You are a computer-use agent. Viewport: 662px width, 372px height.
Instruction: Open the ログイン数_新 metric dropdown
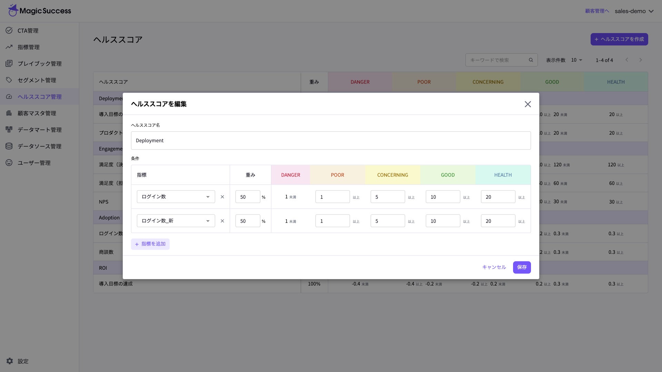176,221
